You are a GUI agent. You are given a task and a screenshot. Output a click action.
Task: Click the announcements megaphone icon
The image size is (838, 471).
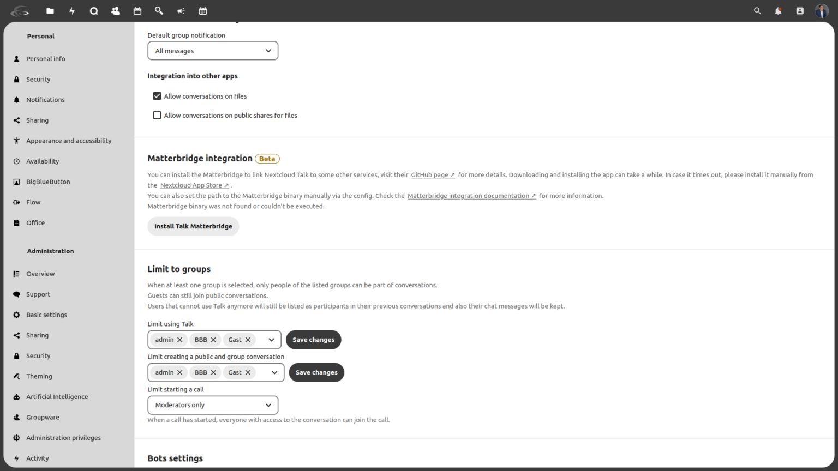point(181,10)
